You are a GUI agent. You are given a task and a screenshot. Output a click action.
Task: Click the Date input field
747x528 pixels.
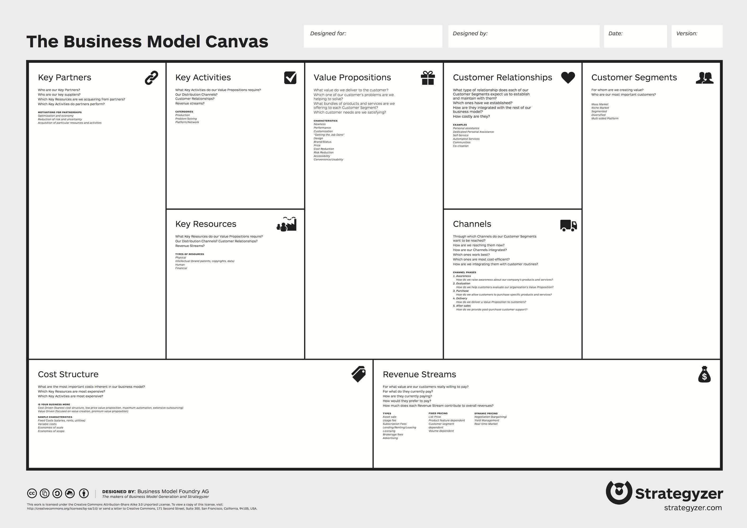pos(635,36)
